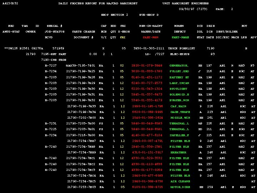
Task: Click the 'IMPELLER,F' part name
Action: click(x=179, y=135)
